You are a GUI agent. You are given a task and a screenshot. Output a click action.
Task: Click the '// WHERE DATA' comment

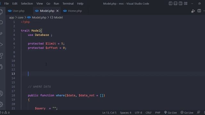(x=39, y=87)
